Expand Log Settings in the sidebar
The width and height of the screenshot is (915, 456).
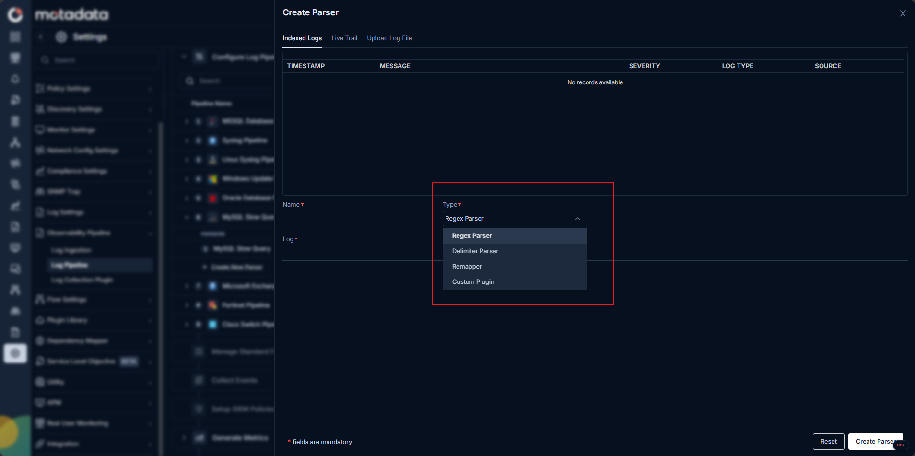94,212
